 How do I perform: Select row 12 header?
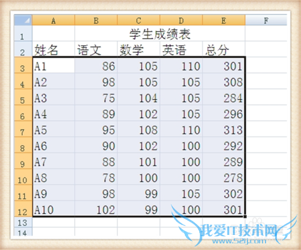point(23,208)
